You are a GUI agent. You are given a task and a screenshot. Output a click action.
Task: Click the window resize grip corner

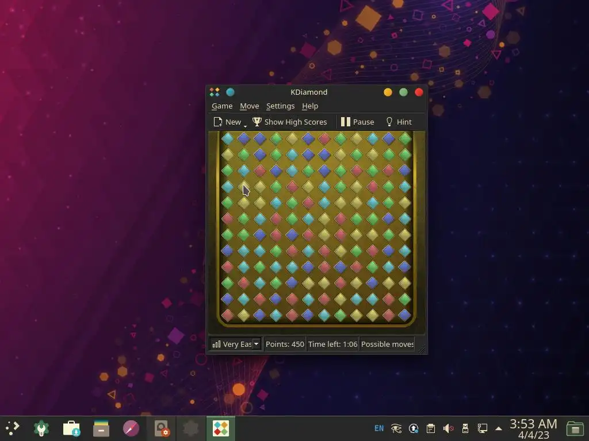coord(422,349)
